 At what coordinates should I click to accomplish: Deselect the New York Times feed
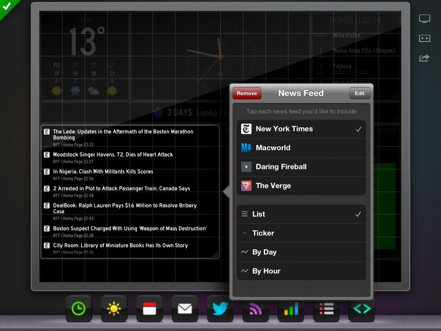[x=301, y=129]
